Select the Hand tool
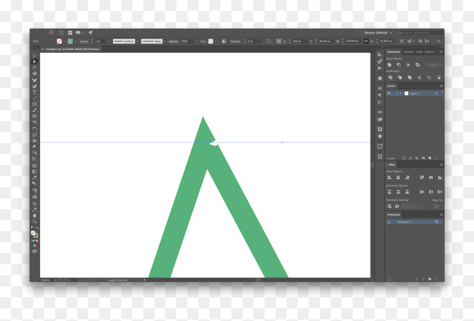This screenshot has width=474, height=321. (35, 215)
